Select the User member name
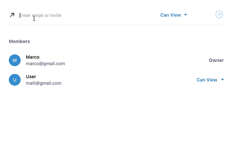Viewport: 232px width, 142px height. [31, 77]
